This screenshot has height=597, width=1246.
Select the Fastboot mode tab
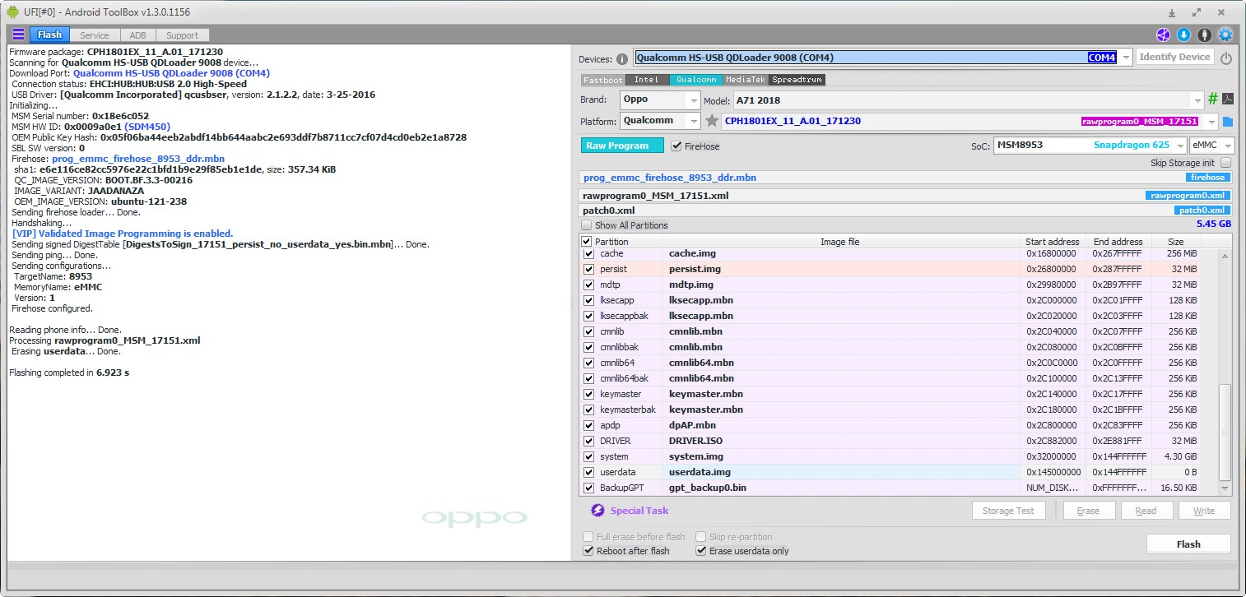pyautogui.click(x=603, y=80)
